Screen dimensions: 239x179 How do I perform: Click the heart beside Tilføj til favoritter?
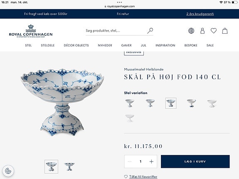(x=126, y=177)
